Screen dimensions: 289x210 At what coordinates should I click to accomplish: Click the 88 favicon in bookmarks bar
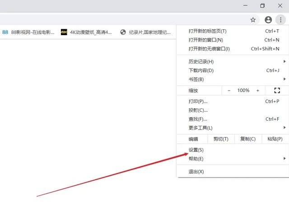point(5,32)
